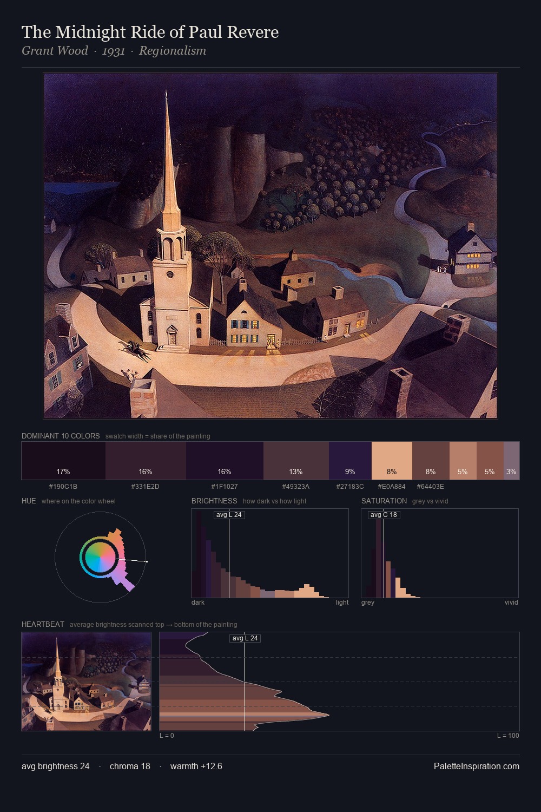Select the #64403E brown swatch showing 8%
541x812 pixels.
point(431,461)
